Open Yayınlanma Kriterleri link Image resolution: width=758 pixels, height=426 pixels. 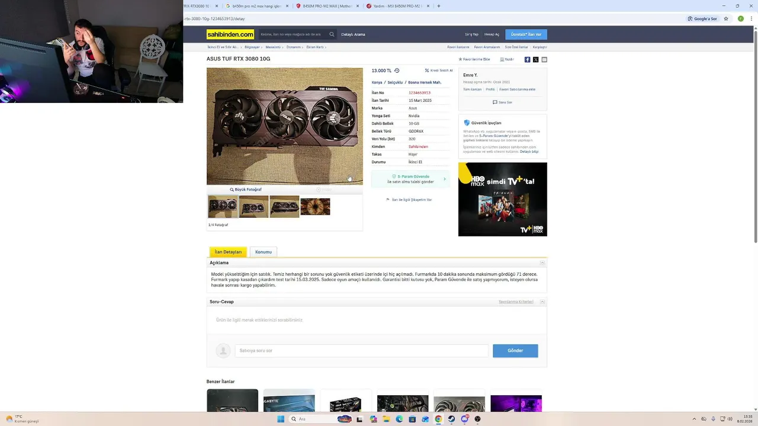516,302
